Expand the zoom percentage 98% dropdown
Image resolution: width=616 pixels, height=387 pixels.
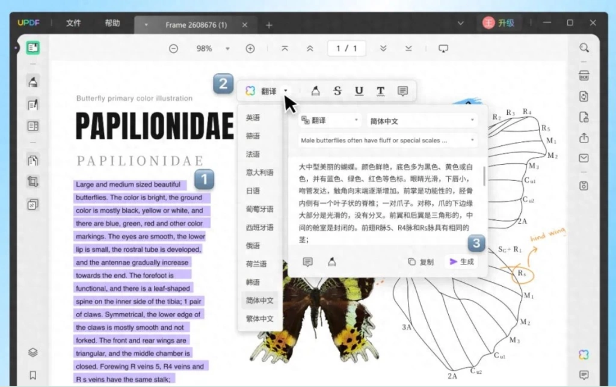(x=227, y=49)
